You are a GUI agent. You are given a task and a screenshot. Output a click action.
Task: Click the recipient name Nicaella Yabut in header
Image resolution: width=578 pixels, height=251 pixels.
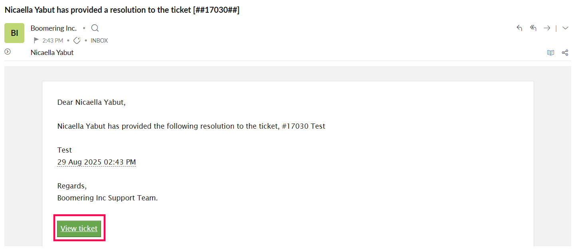(52, 53)
